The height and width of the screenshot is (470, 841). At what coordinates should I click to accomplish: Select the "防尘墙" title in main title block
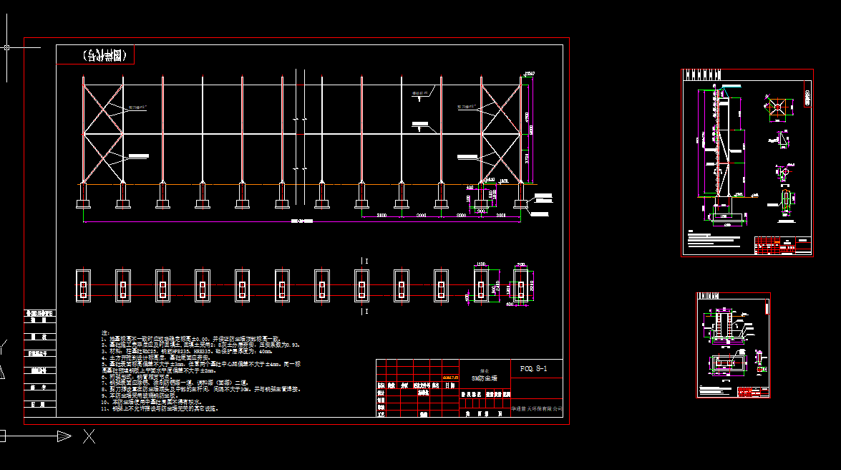pos(485,378)
